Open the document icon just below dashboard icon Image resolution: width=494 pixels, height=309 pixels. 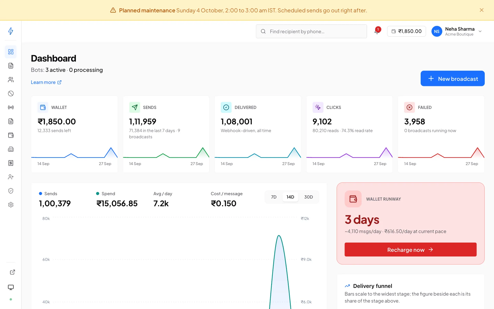coord(11,66)
